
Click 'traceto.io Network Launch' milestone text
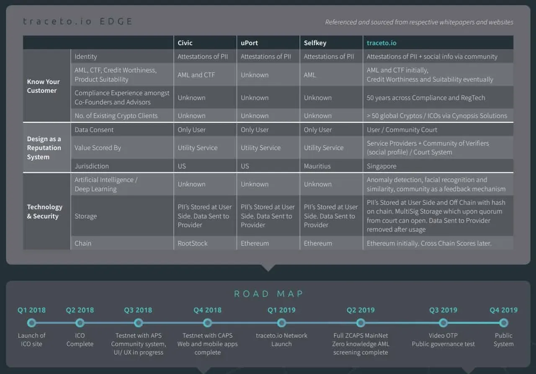[281, 340]
